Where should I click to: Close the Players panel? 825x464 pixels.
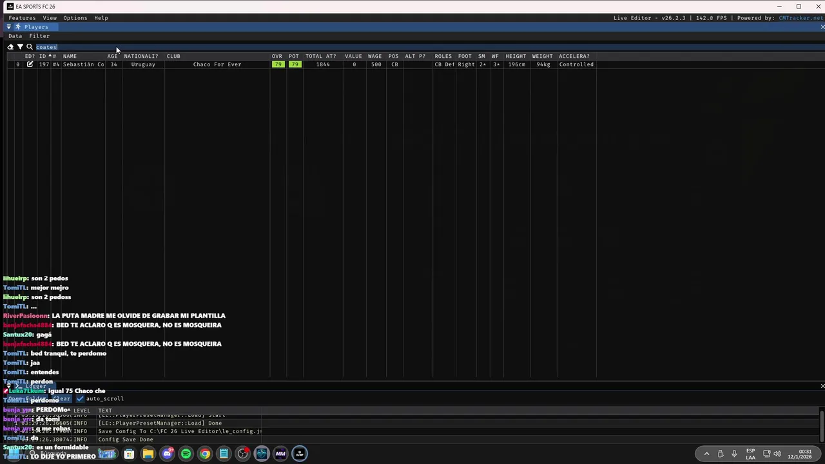pos(822,27)
